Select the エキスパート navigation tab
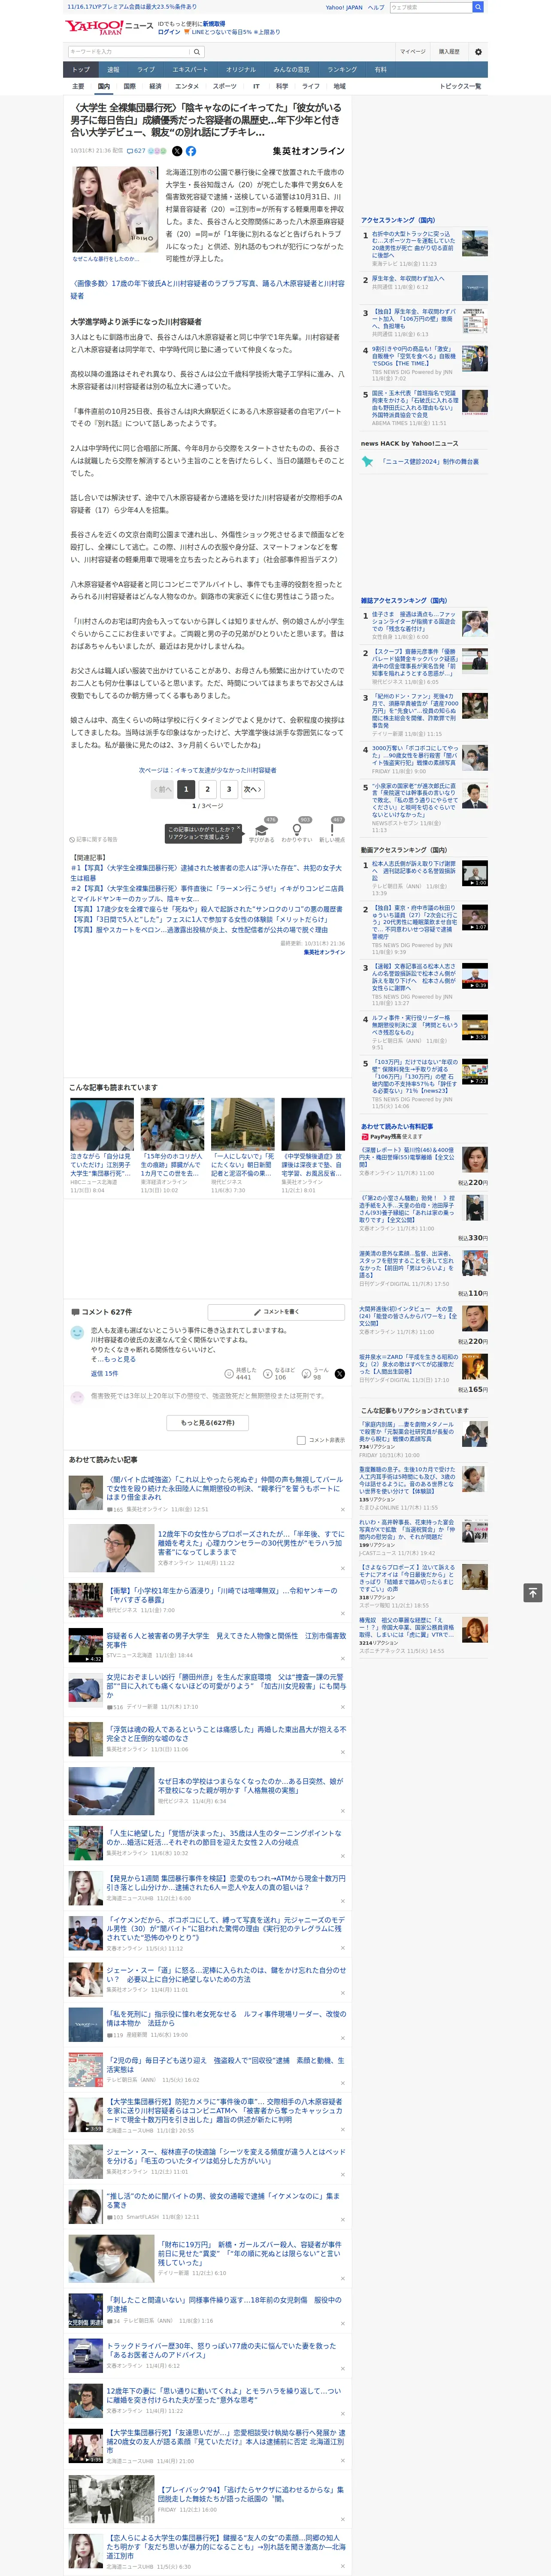This screenshot has height=2576, width=551. [190, 70]
